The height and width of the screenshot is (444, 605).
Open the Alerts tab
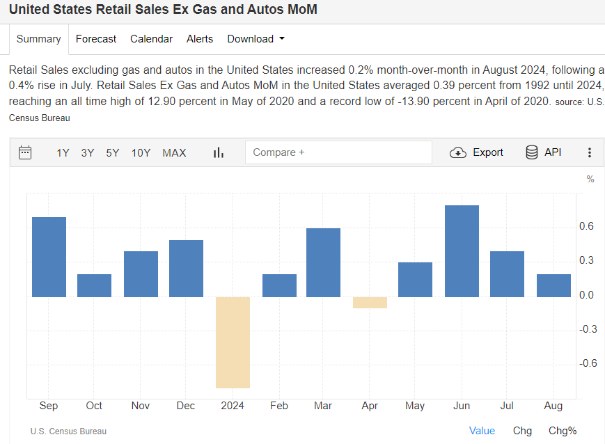(200, 39)
